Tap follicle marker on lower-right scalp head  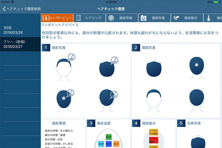(114, 95)
